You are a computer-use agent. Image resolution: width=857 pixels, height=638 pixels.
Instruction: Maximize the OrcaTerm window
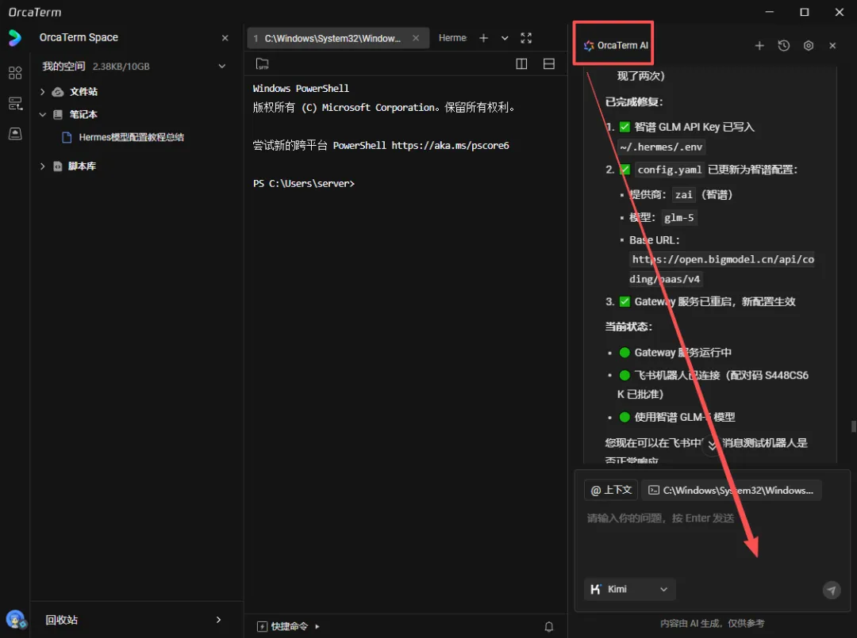click(x=805, y=12)
